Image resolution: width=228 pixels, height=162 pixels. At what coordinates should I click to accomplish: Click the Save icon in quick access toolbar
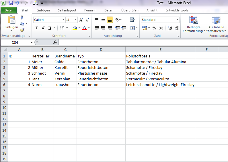coord(11,3)
